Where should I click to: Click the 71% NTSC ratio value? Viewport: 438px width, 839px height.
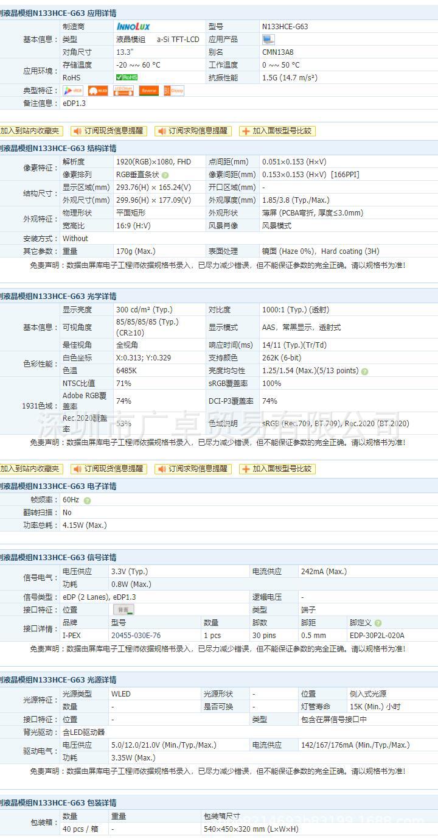point(123,384)
